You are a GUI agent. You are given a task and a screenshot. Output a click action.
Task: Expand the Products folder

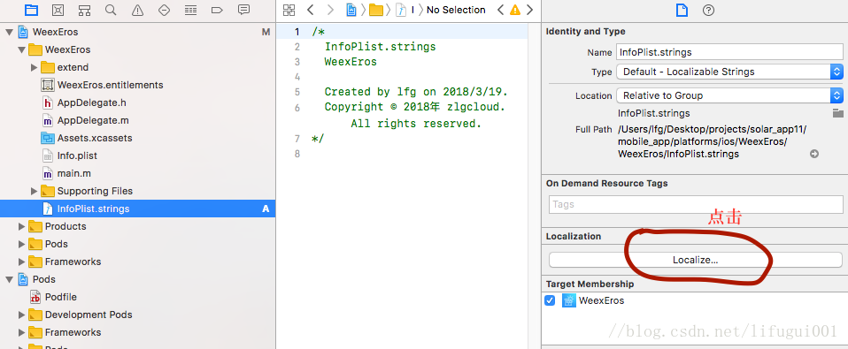(x=21, y=226)
